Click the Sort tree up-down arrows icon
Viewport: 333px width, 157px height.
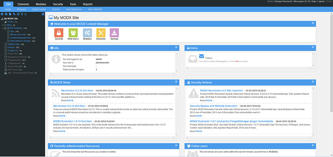coord(22,14)
